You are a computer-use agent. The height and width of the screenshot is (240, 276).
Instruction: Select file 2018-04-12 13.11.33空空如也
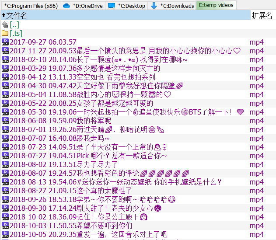(82, 77)
